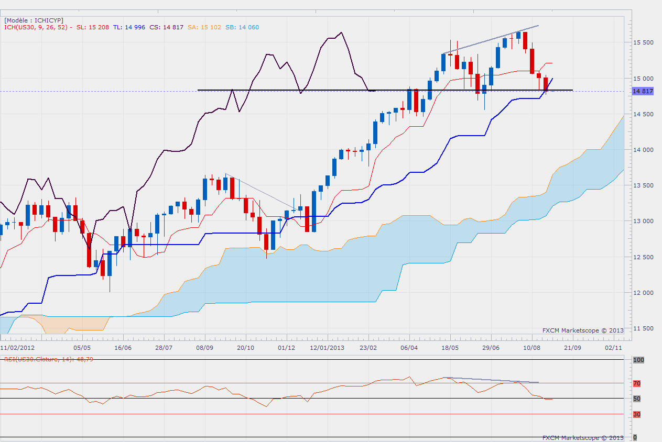Viewport: 662px width, 442px height.
Task: Click the 11/02/2012 date axis label
Action: click(17, 347)
